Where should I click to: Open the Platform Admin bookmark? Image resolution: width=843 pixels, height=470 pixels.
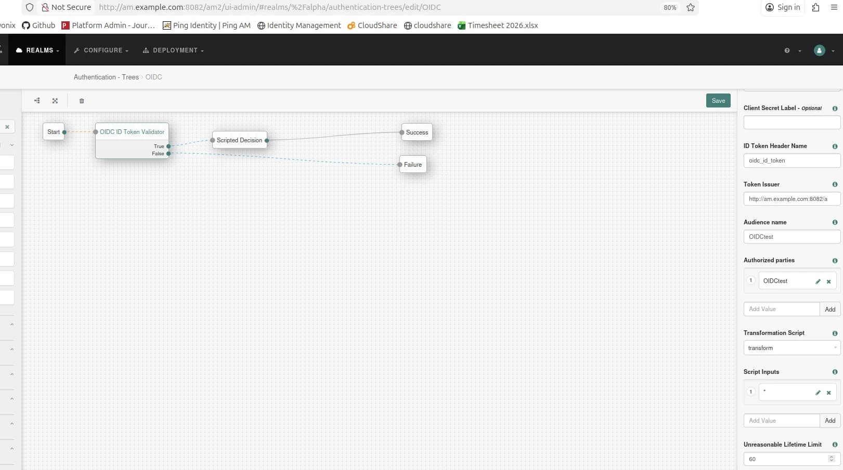108,25
